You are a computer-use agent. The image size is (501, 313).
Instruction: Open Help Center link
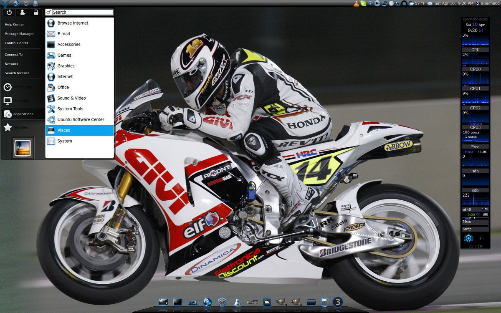point(14,25)
